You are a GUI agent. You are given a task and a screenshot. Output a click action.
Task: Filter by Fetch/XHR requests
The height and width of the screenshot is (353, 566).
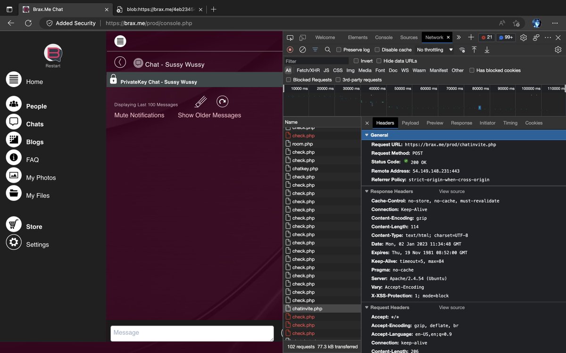308,70
